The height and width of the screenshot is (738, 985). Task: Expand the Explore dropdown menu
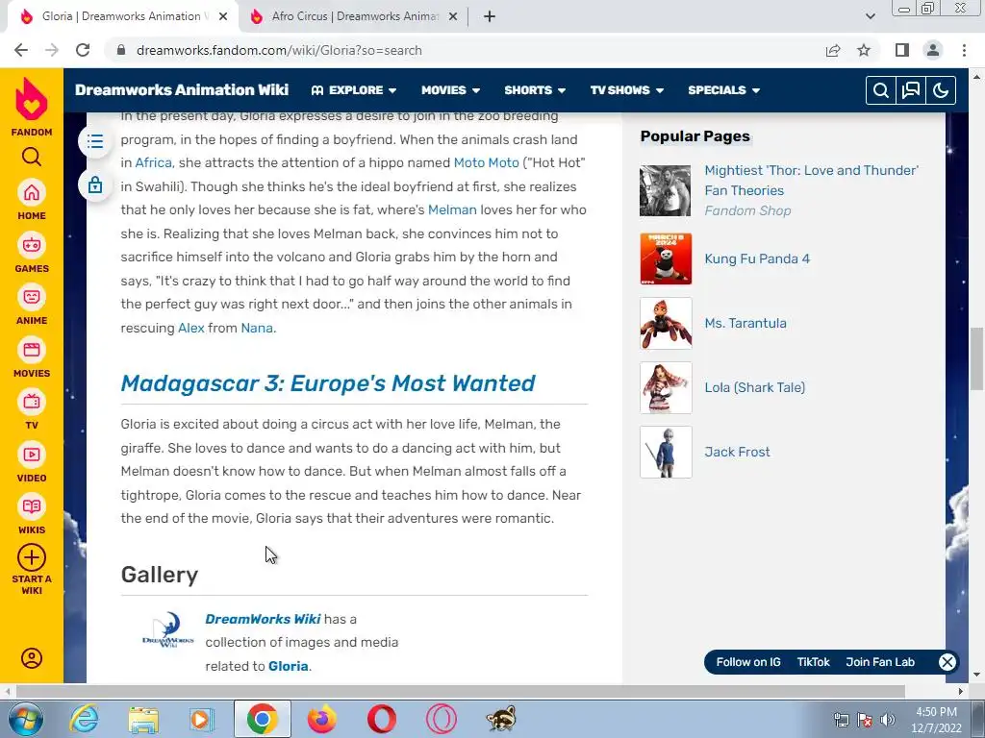pos(354,90)
